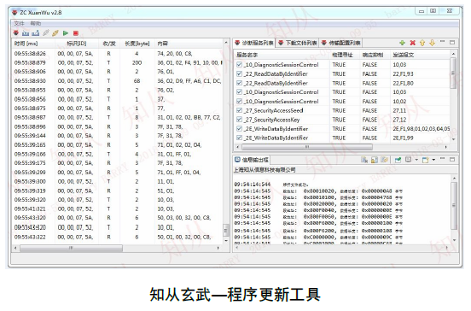Maximize the information output panel
Viewport: 471px width, 311px height.
click(x=452, y=160)
